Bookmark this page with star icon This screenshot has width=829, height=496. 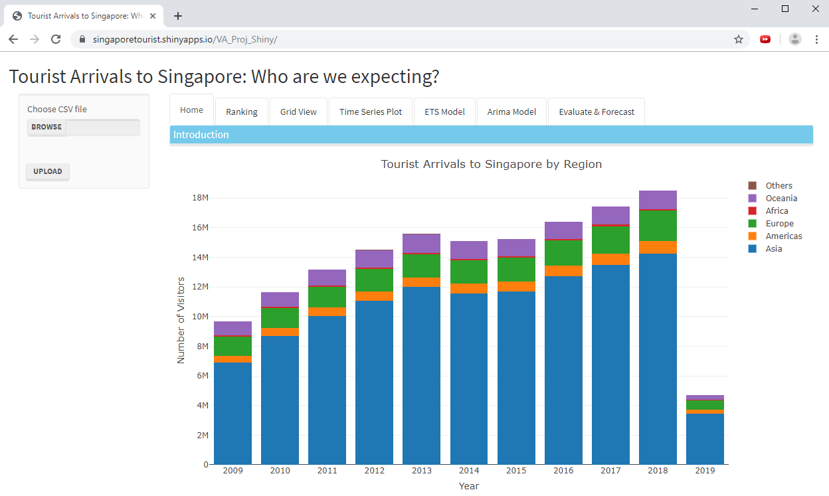(x=738, y=39)
